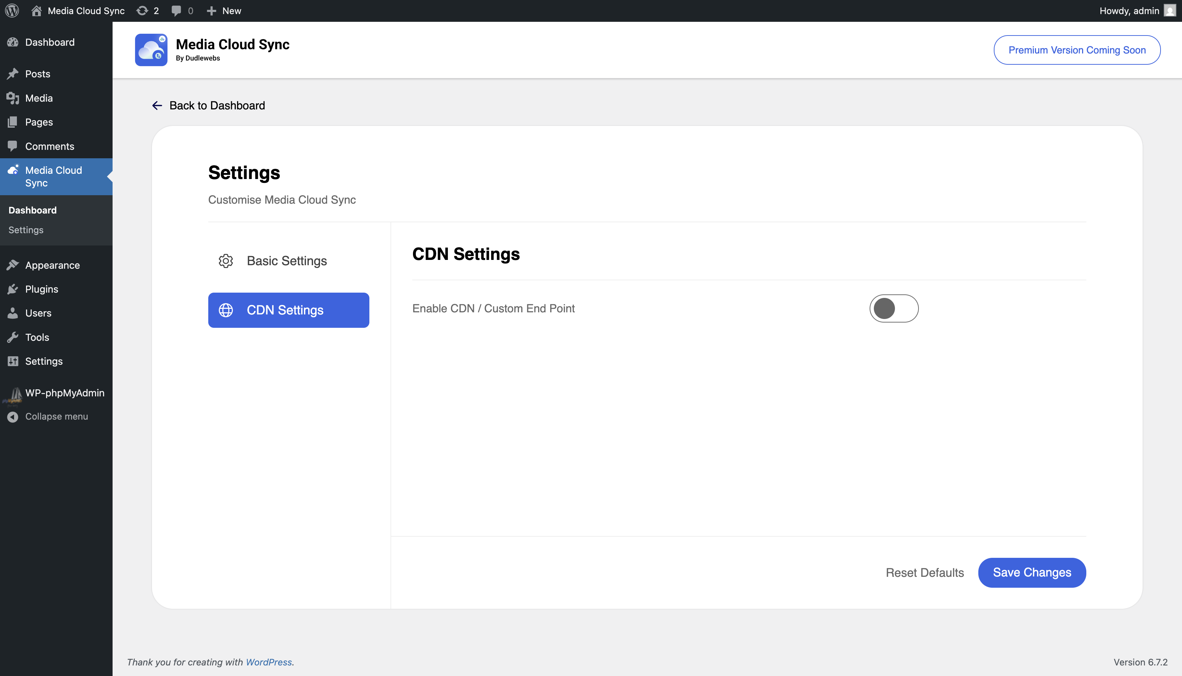The width and height of the screenshot is (1182, 676).
Task: Toggle Enable CDN / Custom End Point switch
Action: [894, 308]
